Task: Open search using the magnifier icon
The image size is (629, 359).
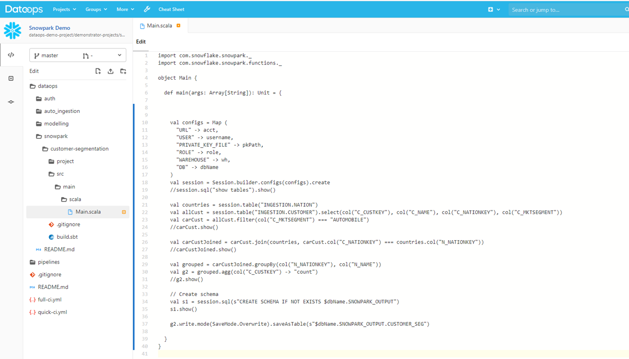Action: (x=626, y=9)
